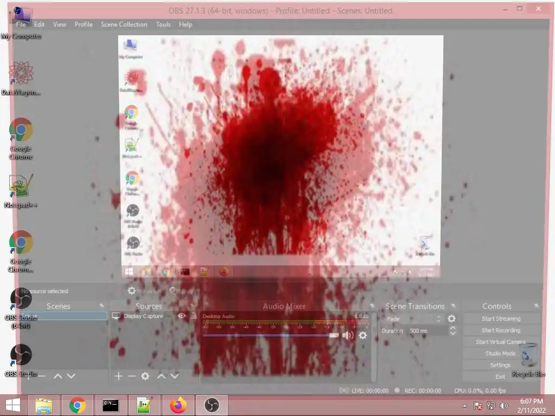Open source properties gear in Sources toolbar
This screenshot has width=555, height=416.
coord(145,376)
